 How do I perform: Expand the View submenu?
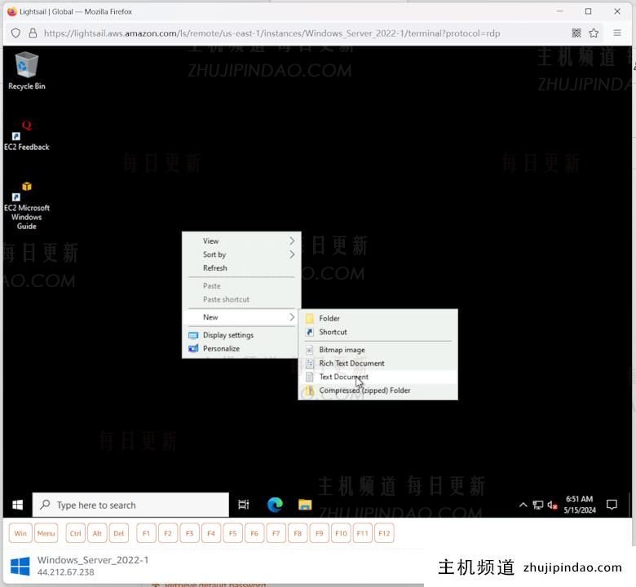point(241,241)
